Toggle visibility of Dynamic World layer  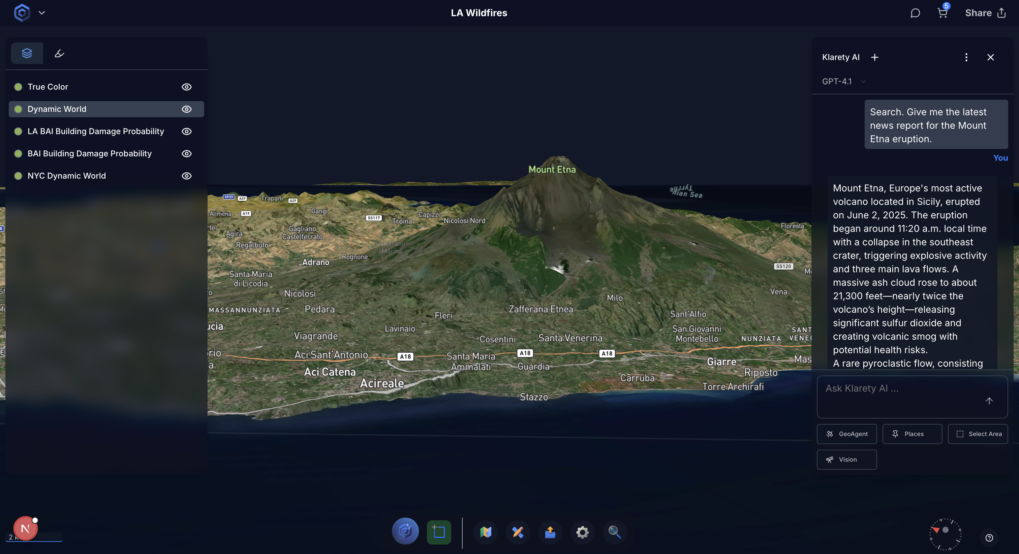click(x=186, y=109)
